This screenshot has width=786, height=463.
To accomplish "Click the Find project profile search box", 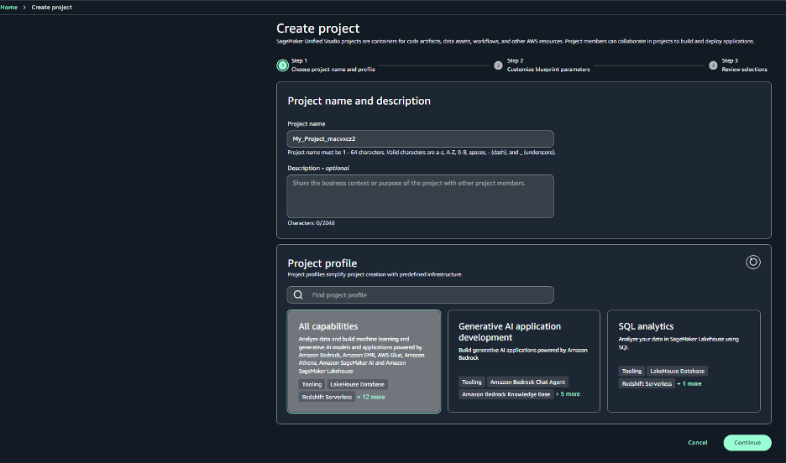I will [428, 295].
